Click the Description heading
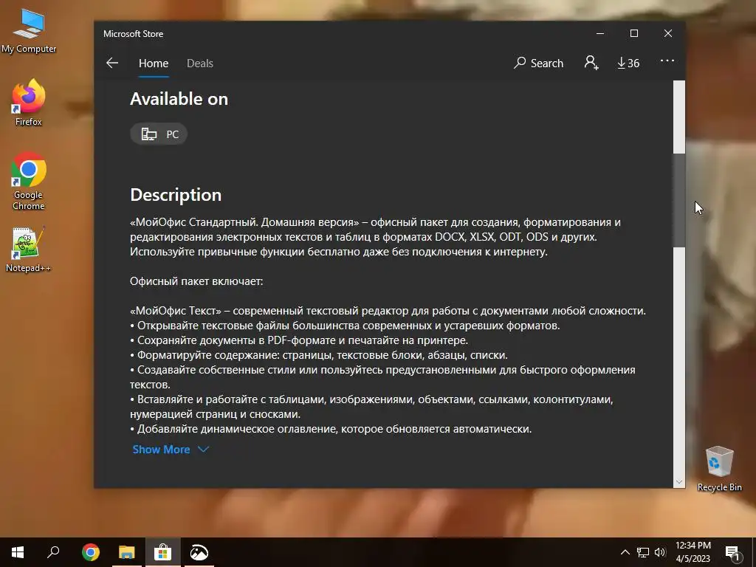This screenshot has width=756, height=567. click(x=176, y=195)
